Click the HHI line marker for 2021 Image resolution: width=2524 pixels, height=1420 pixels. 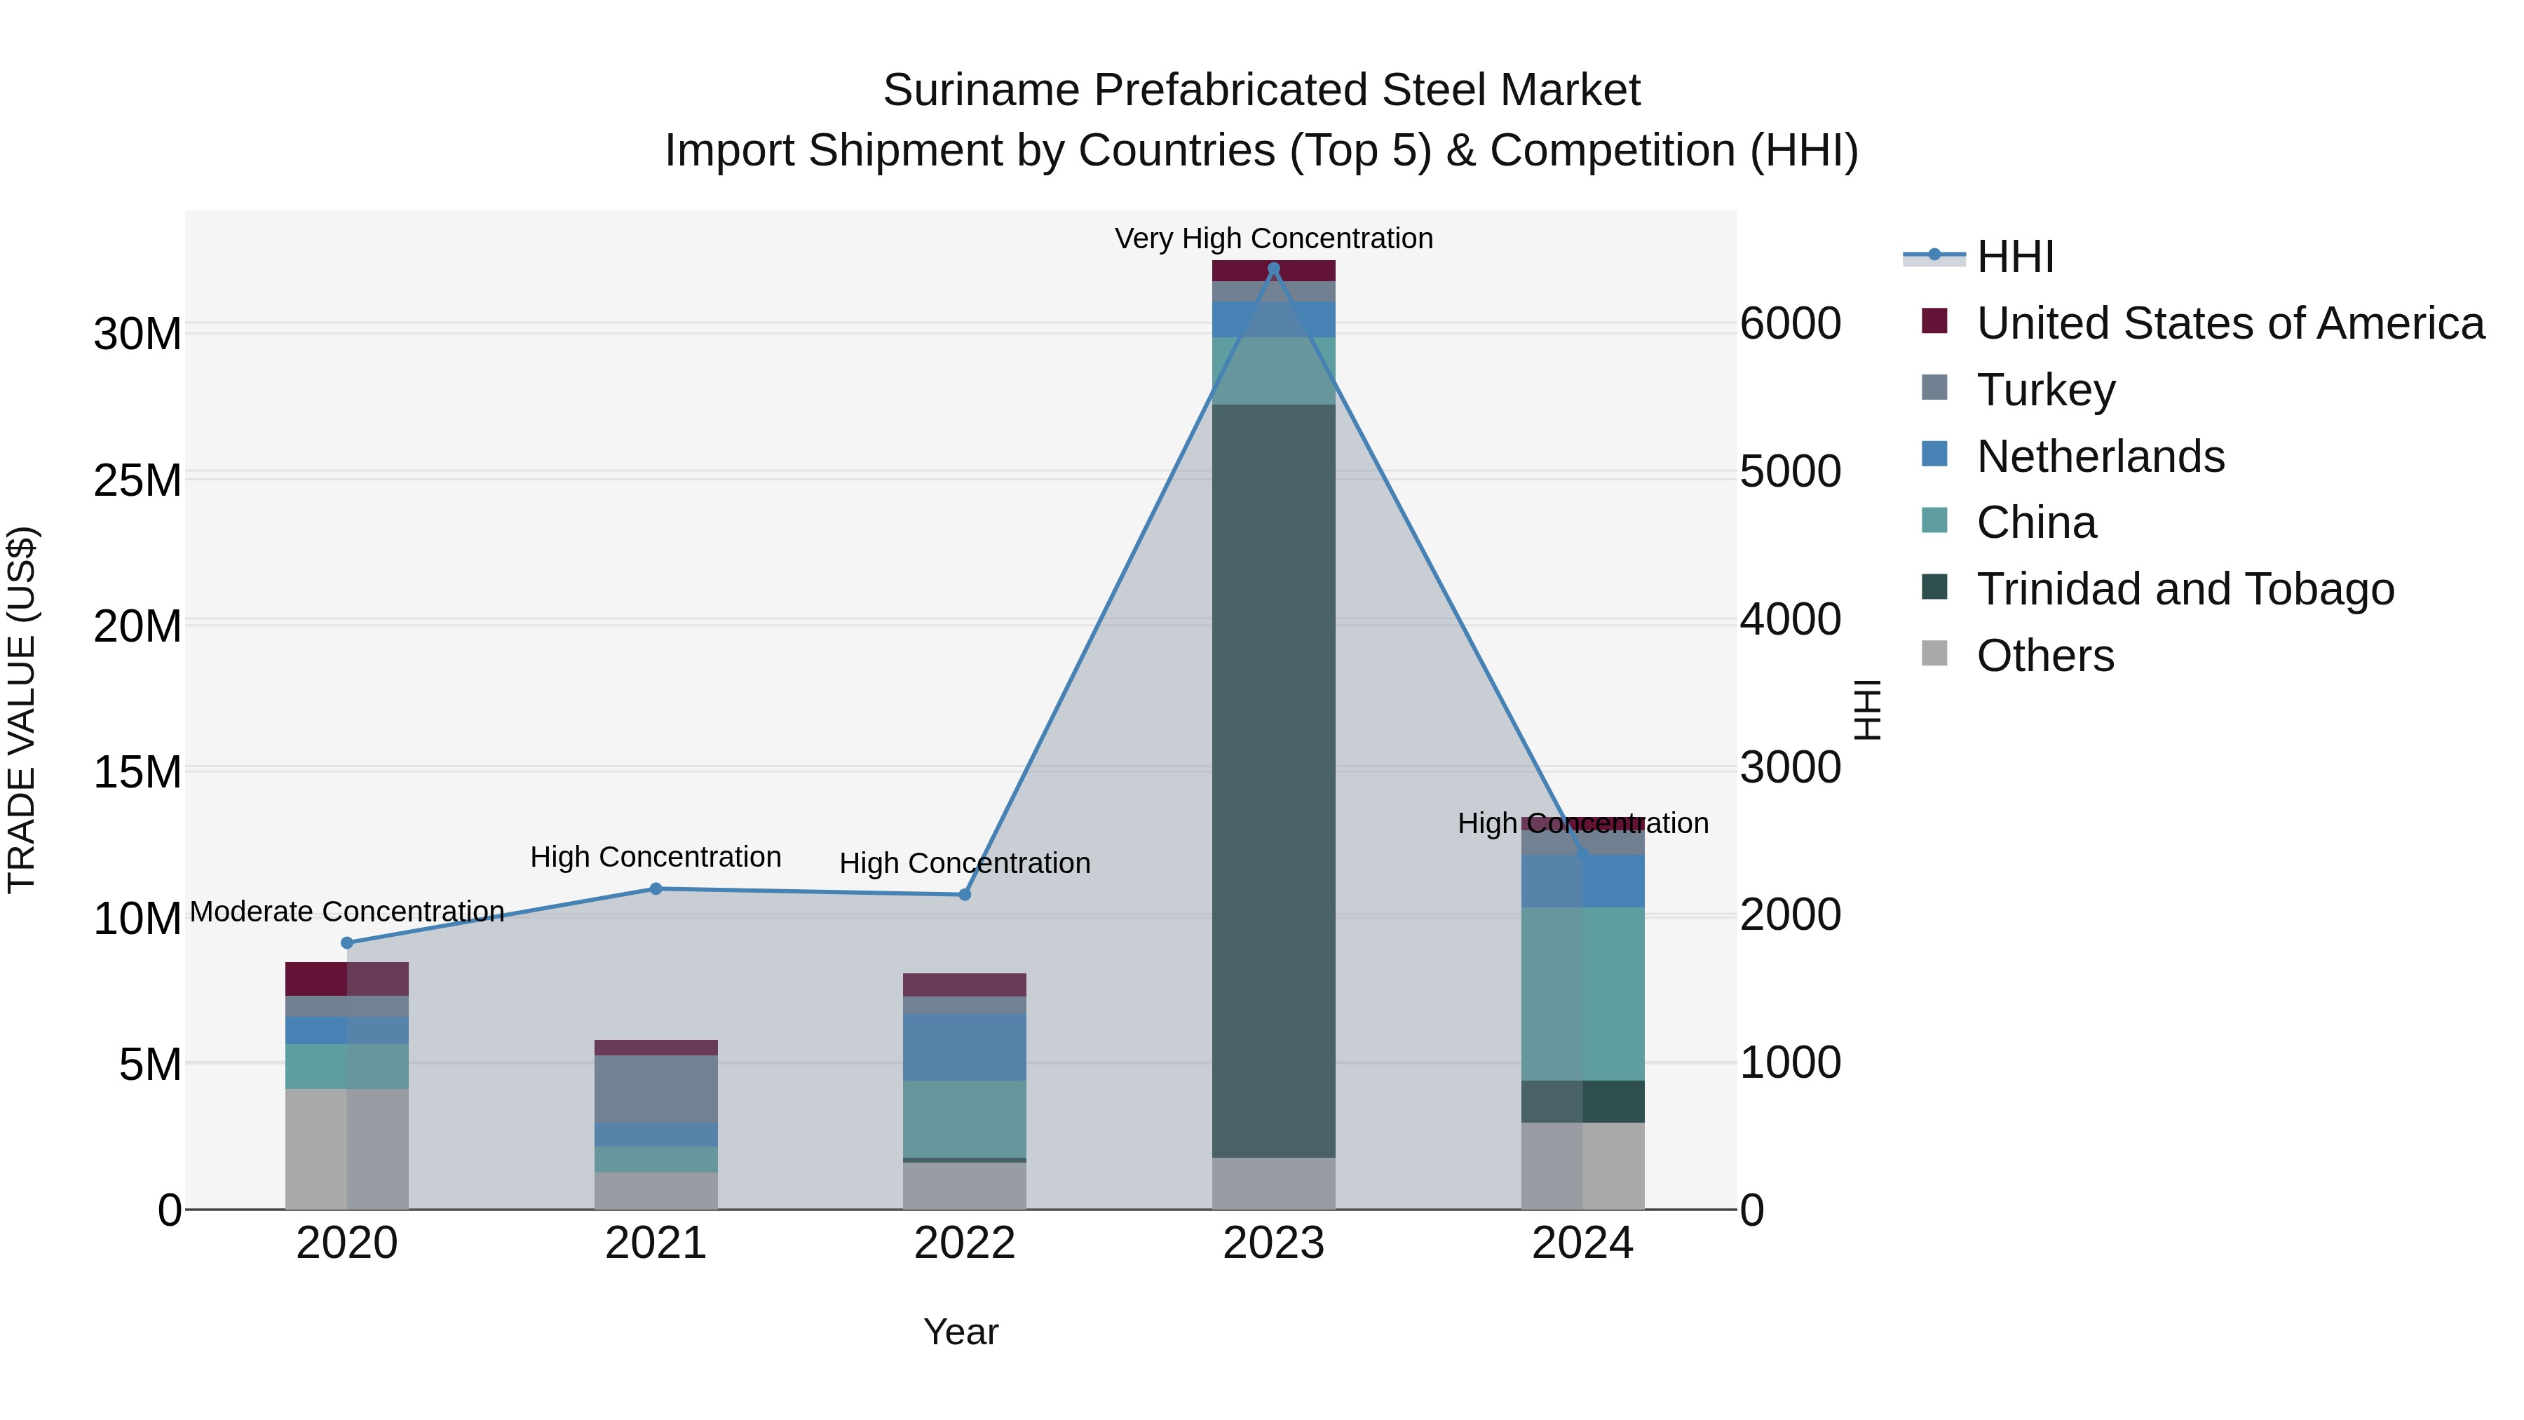pyautogui.click(x=656, y=889)
